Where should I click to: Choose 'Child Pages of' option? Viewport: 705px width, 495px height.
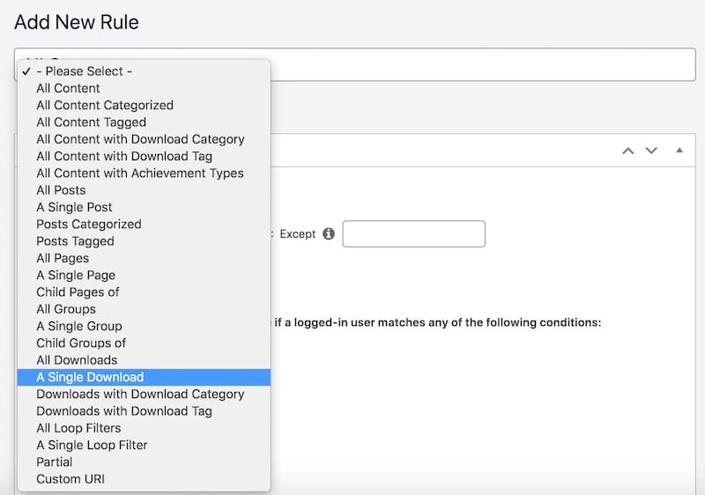(x=78, y=292)
